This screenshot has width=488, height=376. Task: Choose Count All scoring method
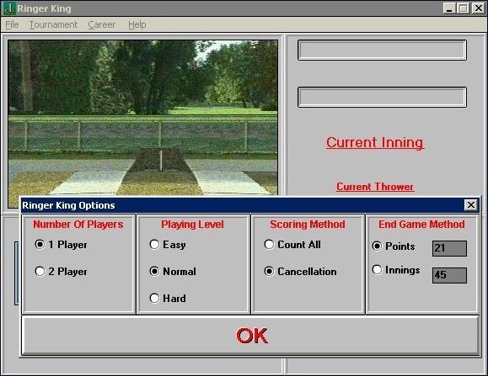(x=292, y=245)
